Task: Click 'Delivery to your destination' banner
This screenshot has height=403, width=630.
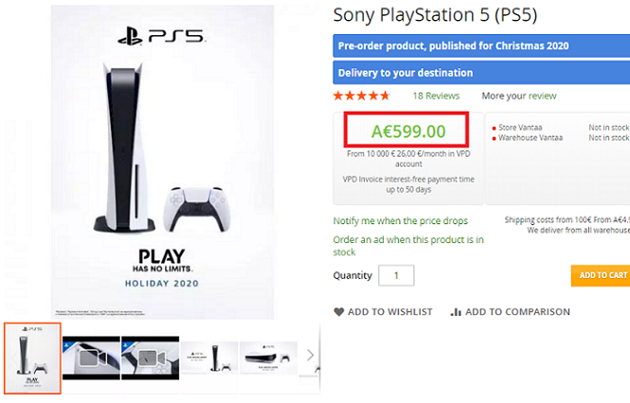Action: coord(481,73)
